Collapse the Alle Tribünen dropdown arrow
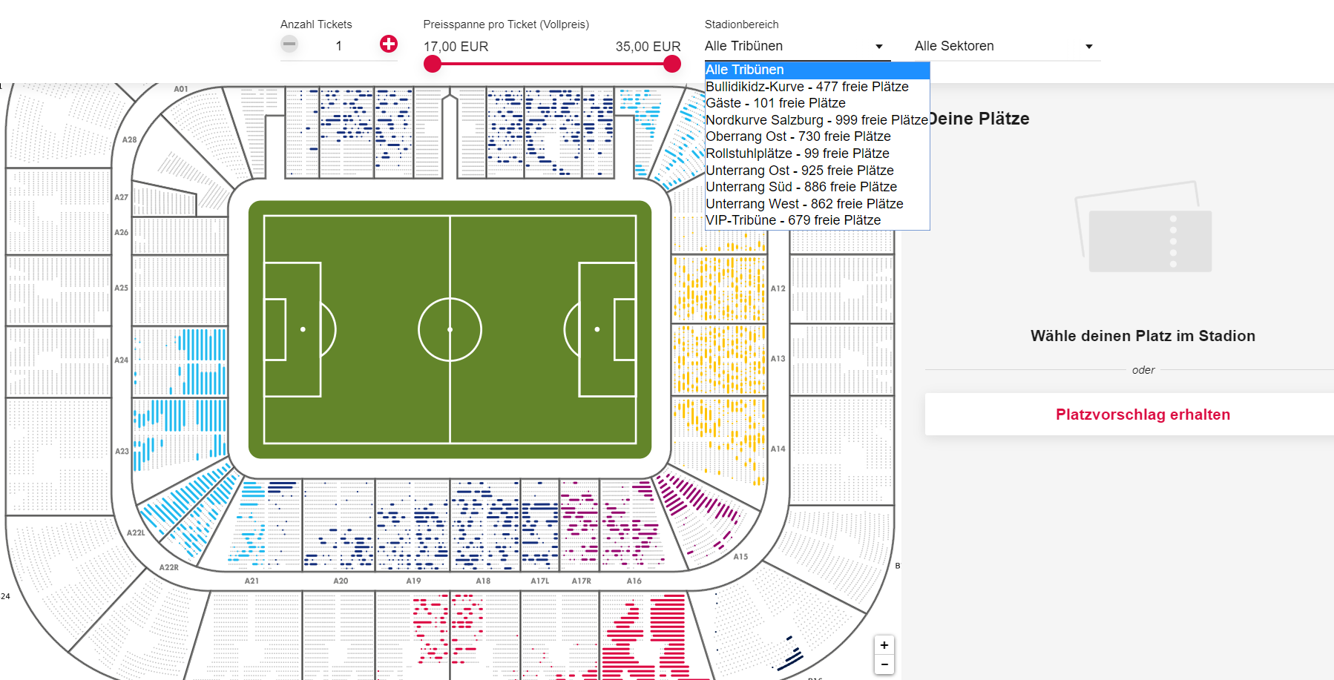The height and width of the screenshot is (680, 1334). point(879,47)
